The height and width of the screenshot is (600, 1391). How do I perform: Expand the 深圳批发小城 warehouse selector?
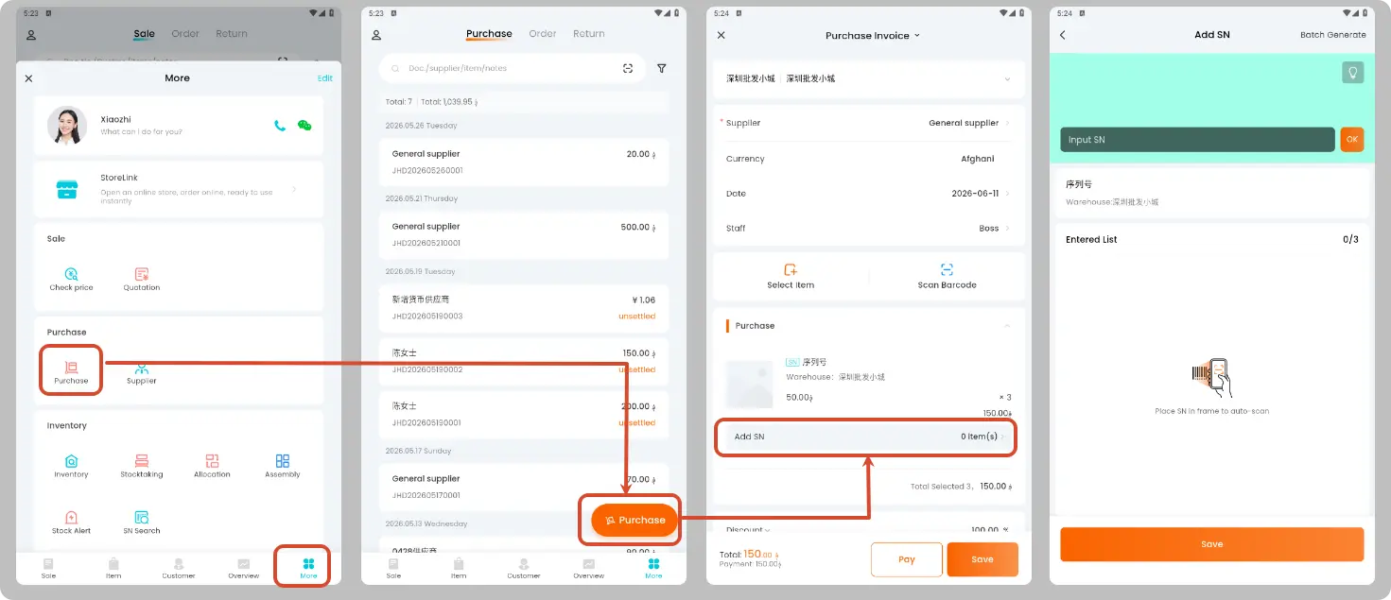869,78
